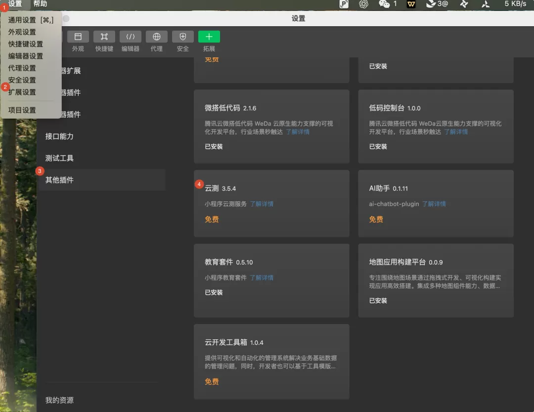Select 编辑器设置 menu entry
This screenshot has height=412, width=534.
(31, 56)
